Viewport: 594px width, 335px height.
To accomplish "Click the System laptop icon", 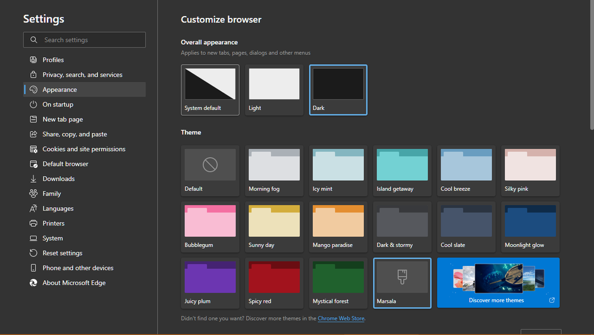I will pyautogui.click(x=33, y=238).
